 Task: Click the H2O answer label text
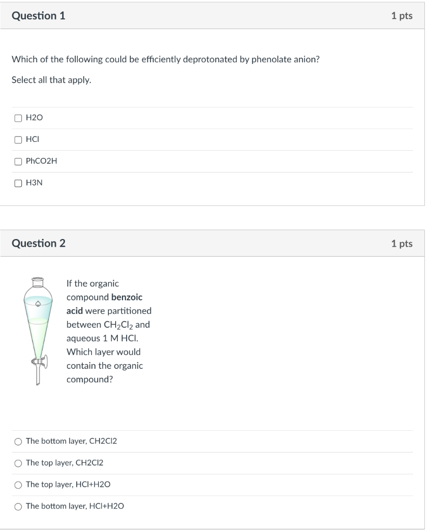(34, 117)
